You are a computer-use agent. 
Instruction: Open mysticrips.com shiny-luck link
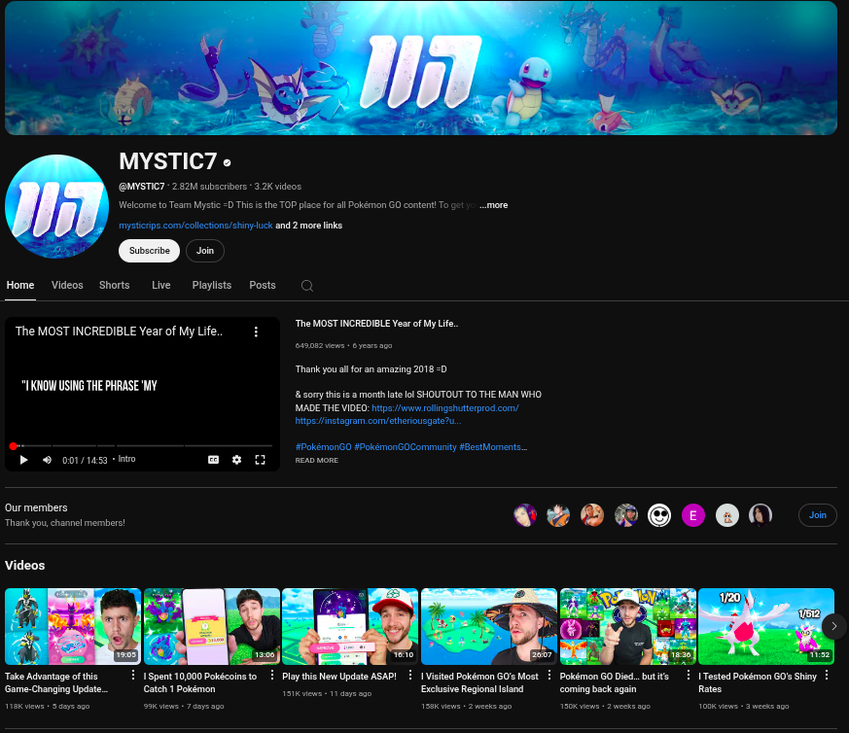click(x=195, y=226)
